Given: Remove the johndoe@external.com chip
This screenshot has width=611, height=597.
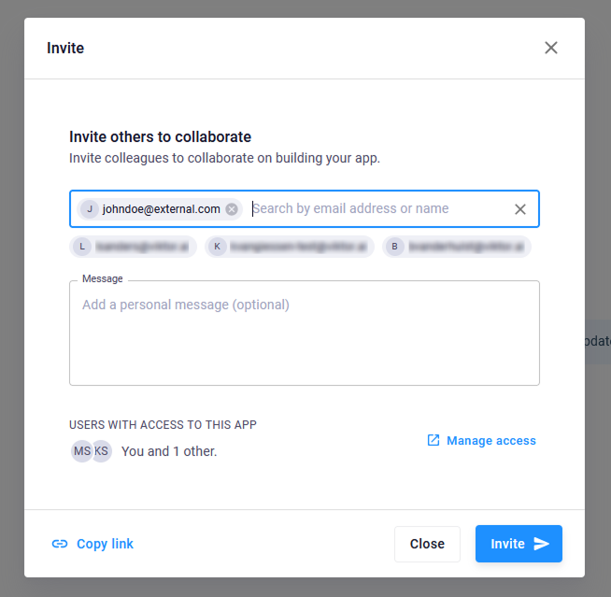Looking at the screenshot, I should click(232, 209).
